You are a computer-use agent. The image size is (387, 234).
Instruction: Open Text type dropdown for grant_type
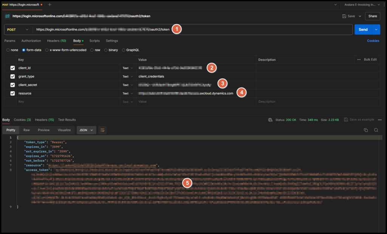coord(128,76)
